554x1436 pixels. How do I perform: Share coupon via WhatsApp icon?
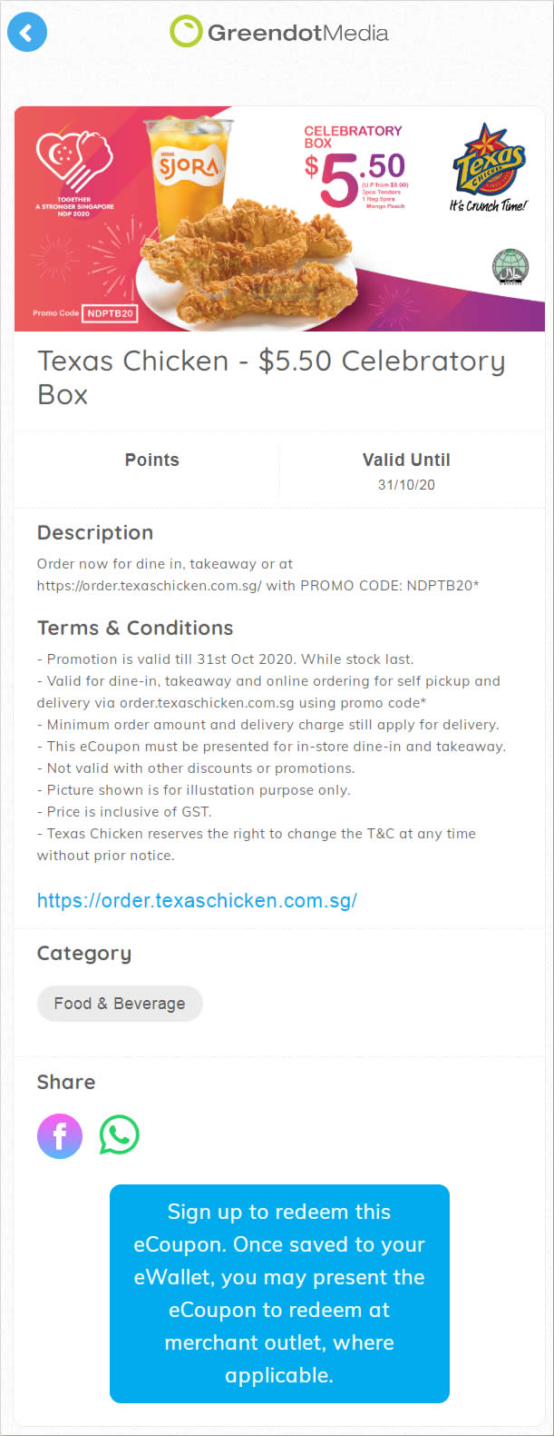tap(120, 1135)
